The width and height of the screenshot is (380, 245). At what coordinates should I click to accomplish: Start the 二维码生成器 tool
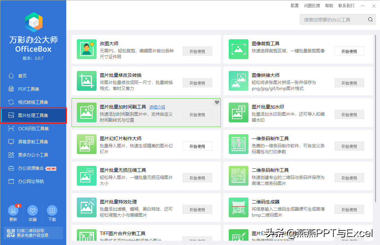pyautogui.click(x=349, y=210)
